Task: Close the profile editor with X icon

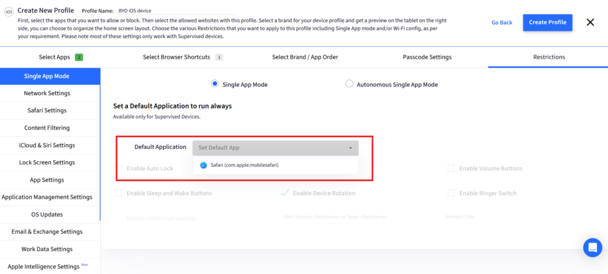Action: [590, 23]
